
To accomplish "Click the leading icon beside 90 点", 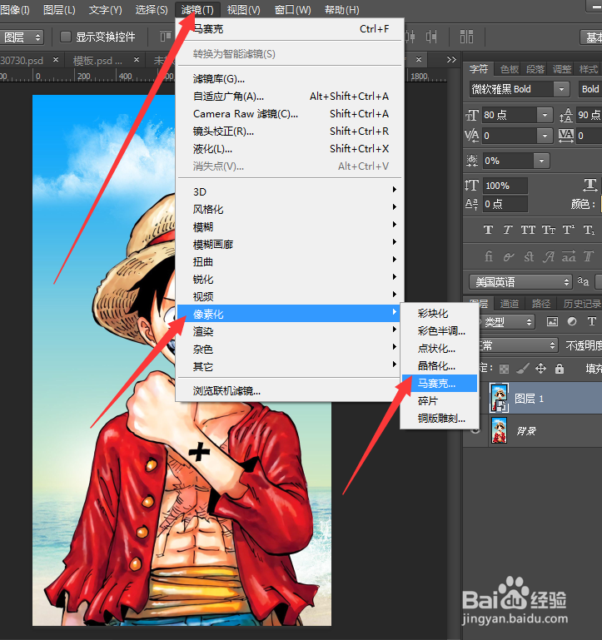I will pos(566,116).
